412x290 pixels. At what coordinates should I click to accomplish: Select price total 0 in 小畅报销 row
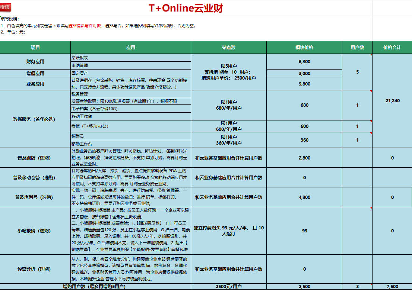click(392, 231)
